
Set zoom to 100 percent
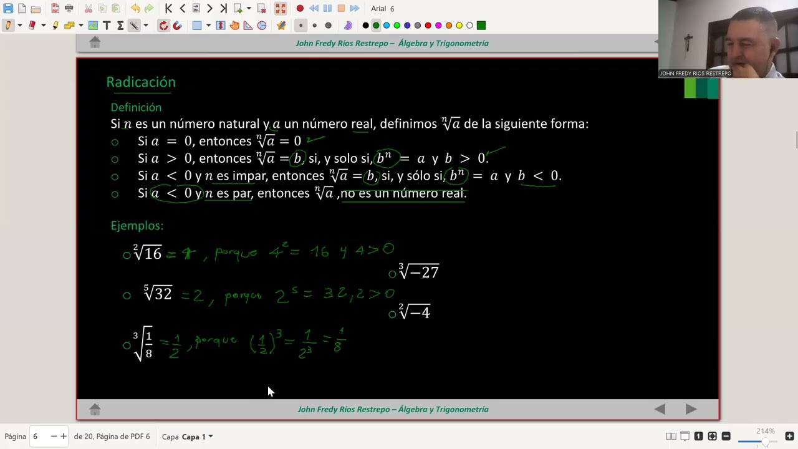[698, 436]
